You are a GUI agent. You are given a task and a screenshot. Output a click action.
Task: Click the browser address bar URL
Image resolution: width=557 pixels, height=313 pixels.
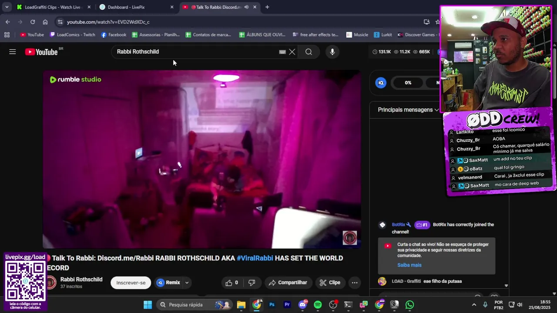point(108,22)
